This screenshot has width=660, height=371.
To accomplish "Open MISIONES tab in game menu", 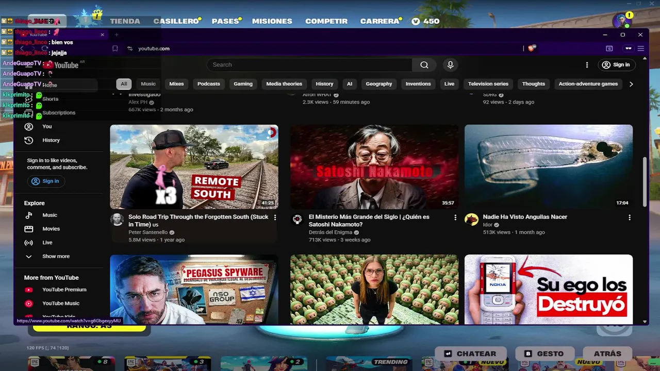I will [272, 21].
